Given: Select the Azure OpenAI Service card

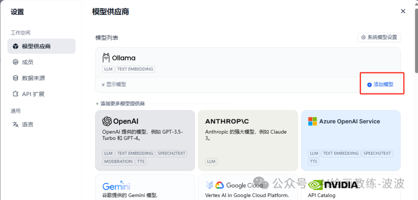Looking at the screenshot, I should (351, 141).
